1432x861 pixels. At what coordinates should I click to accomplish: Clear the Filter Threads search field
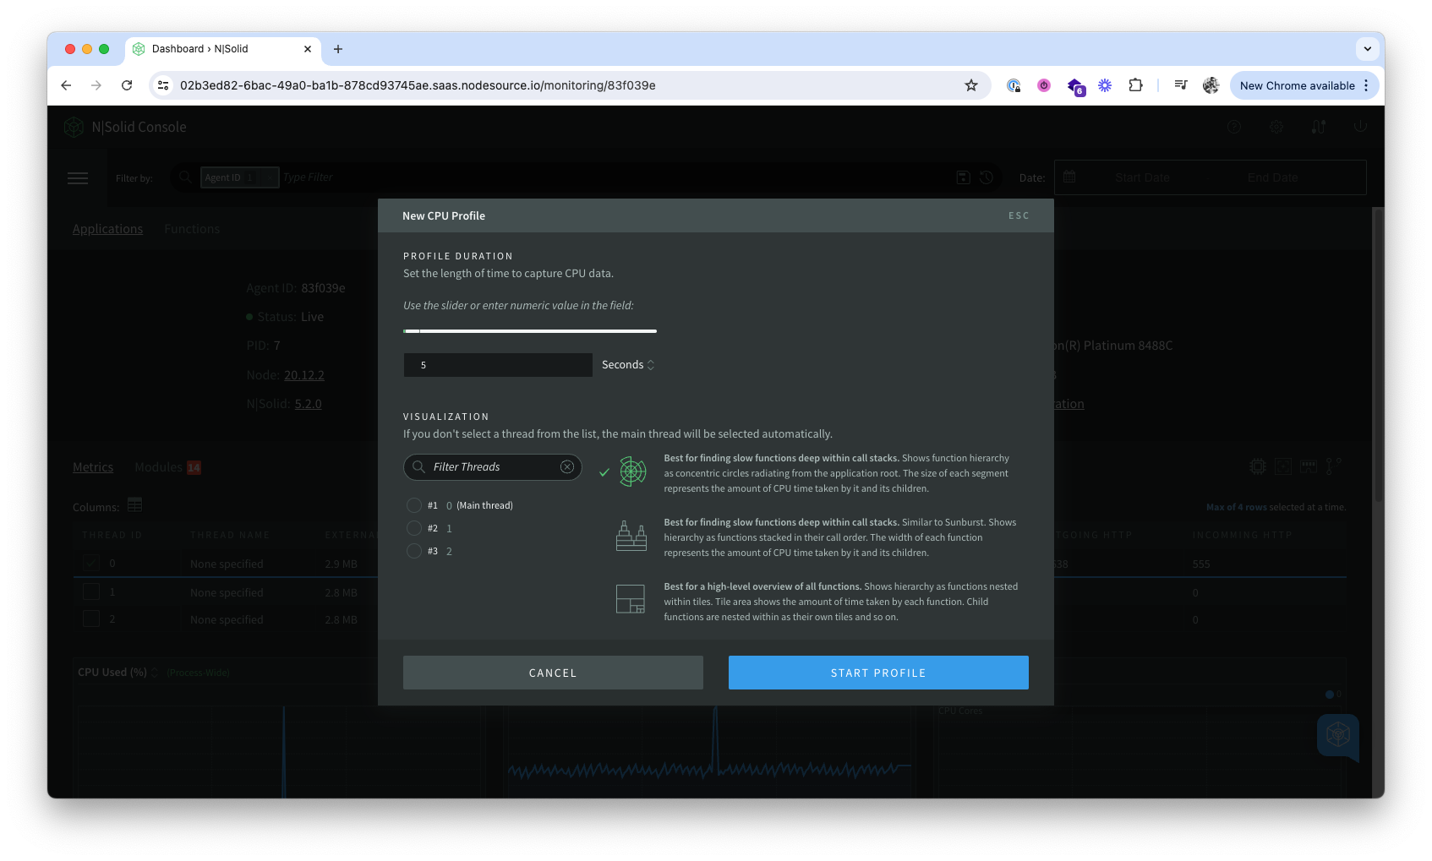(567, 467)
